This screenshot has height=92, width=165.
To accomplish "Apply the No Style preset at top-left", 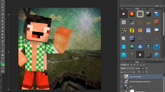I will (124, 14).
